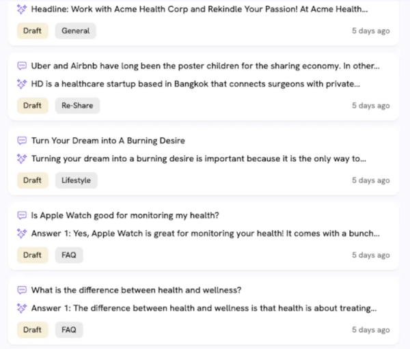The image size is (410, 349).
Task: Select the Lifestyle tag
Action: [x=76, y=180]
